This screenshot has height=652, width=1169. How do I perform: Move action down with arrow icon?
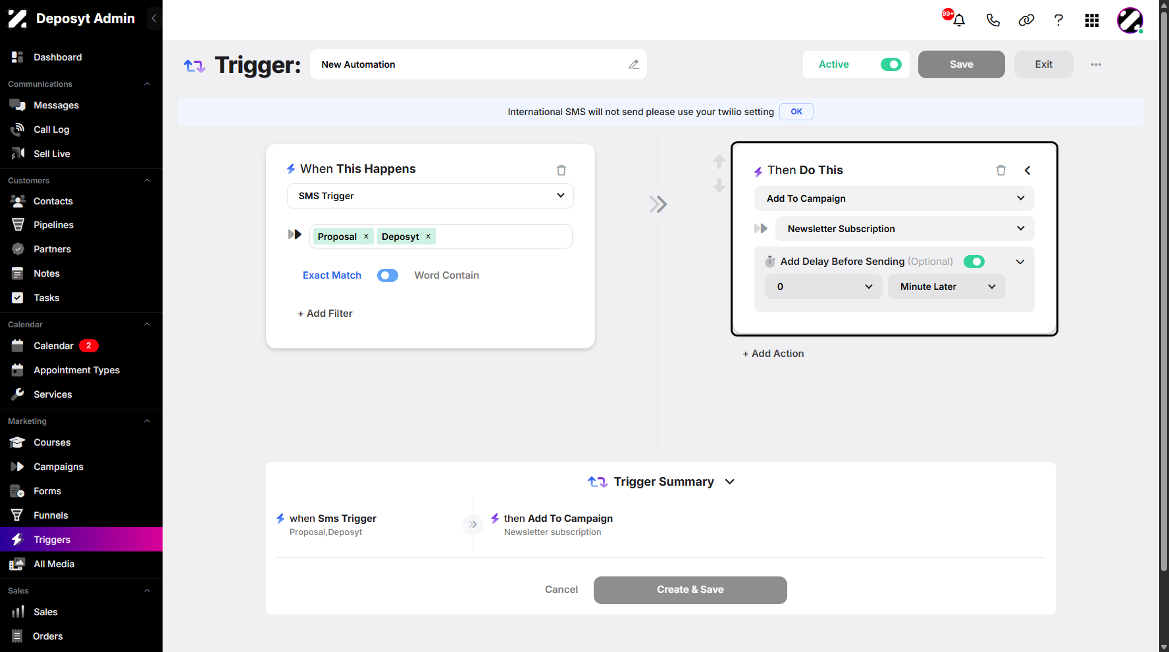pos(719,185)
